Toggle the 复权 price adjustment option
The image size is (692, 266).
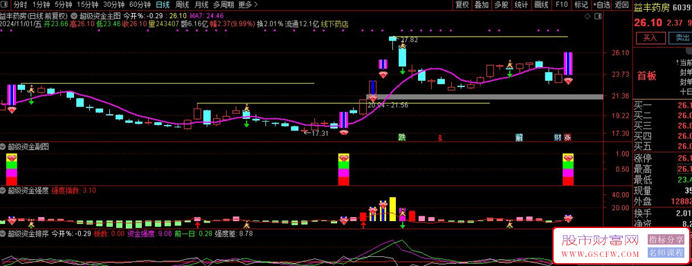pyautogui.click(x=462, y=5)
